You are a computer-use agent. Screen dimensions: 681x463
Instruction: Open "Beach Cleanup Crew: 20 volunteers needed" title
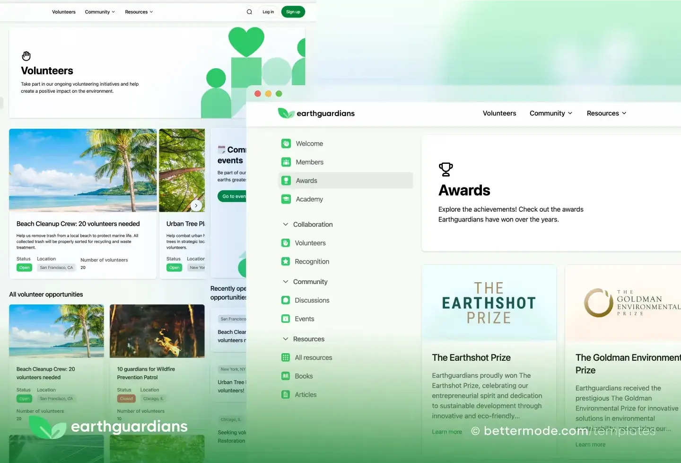coord(78,224)
